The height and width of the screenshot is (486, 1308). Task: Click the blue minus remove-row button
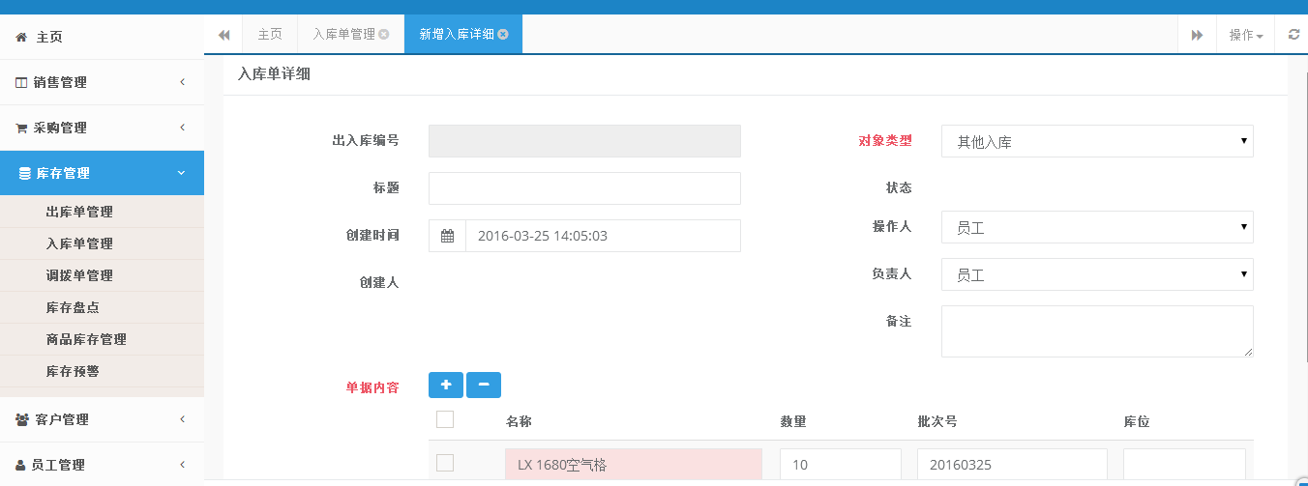[x=484, y=385]
